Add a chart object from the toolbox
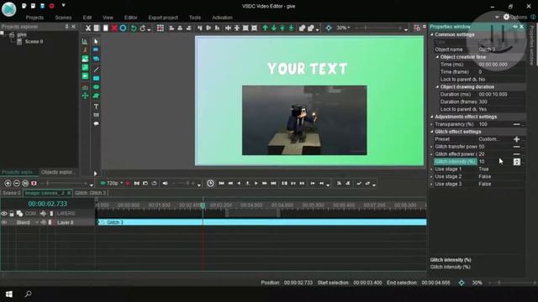 [x=85, y=41]
